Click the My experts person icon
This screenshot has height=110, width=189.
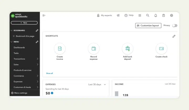click(98, 15)
